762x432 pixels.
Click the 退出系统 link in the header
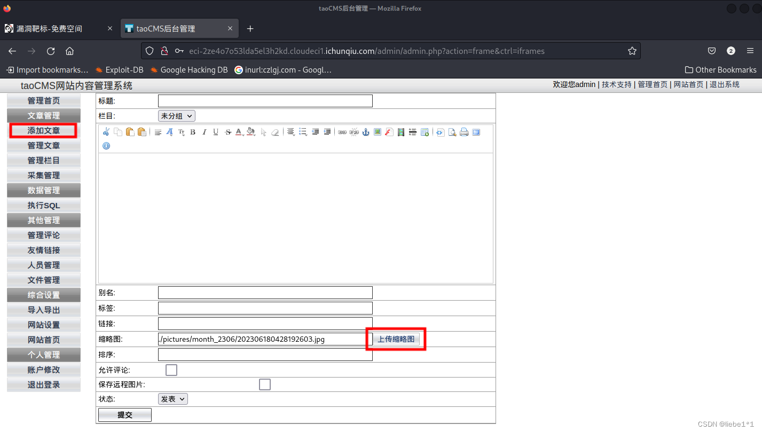(725, 84)
